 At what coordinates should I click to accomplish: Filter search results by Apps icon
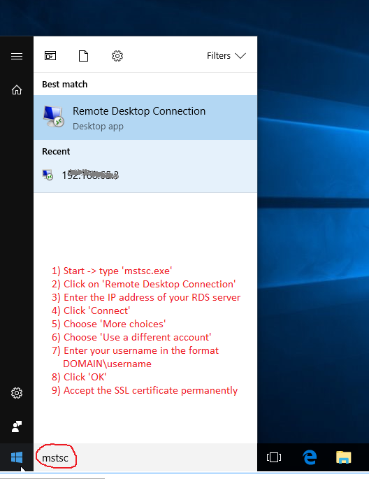click(50, 56)
